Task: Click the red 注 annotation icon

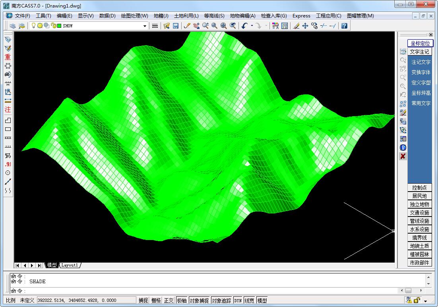Action: pos(8,109)
